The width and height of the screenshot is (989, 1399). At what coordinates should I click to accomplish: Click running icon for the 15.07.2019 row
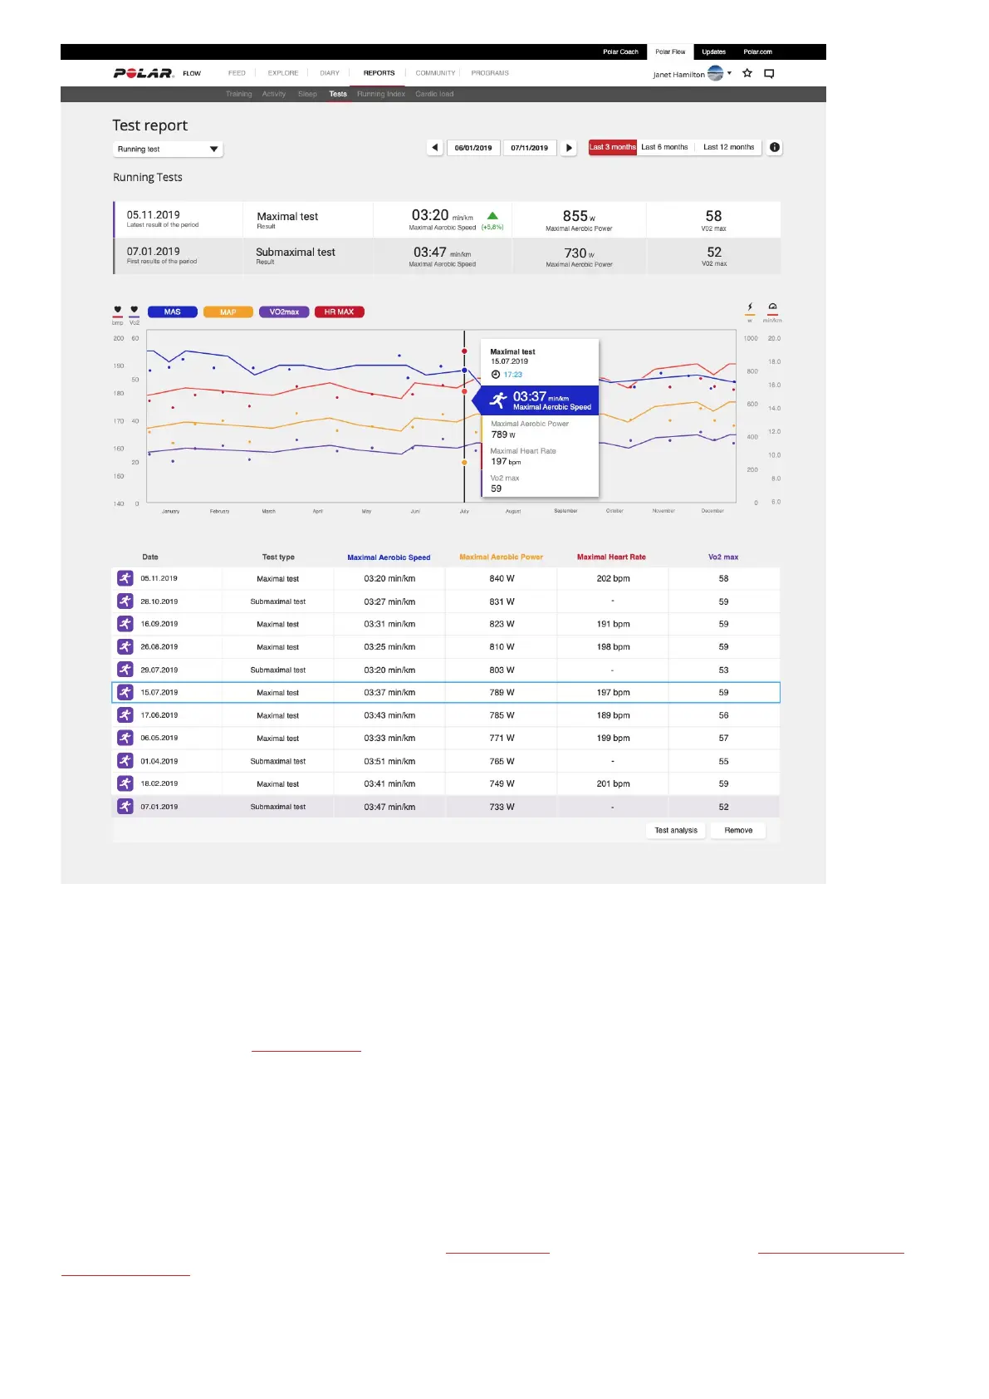tap(125, 692)
